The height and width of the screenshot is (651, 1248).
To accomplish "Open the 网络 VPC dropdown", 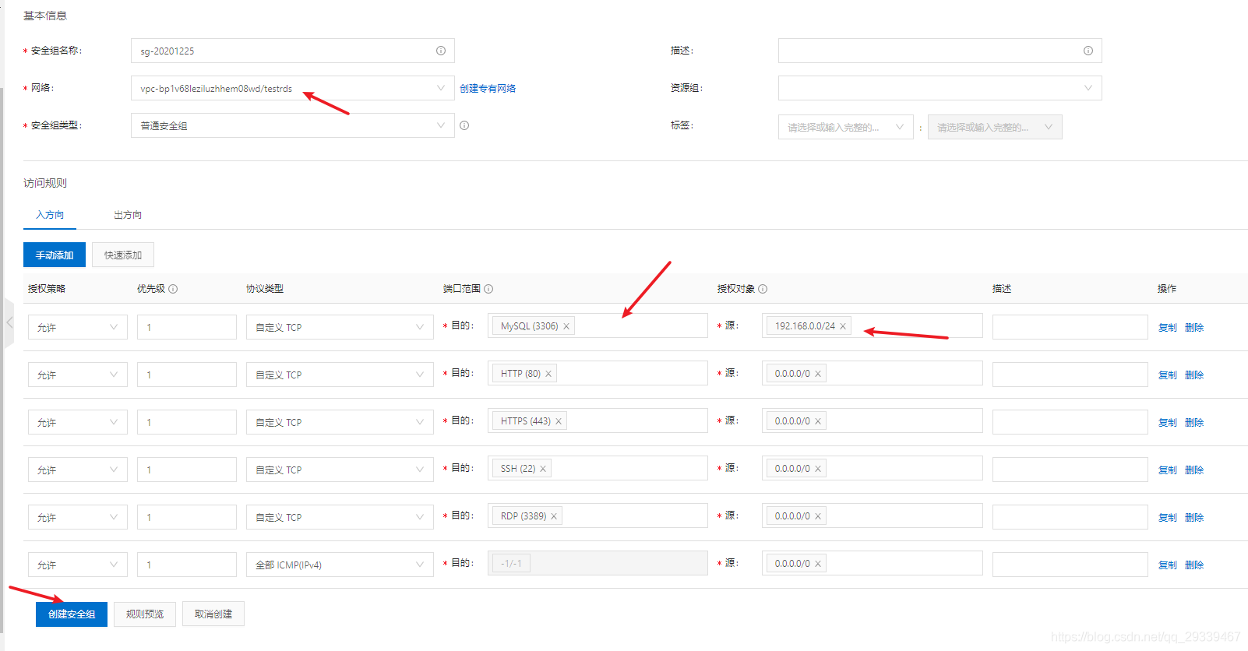I will click(x=293, y=88).
